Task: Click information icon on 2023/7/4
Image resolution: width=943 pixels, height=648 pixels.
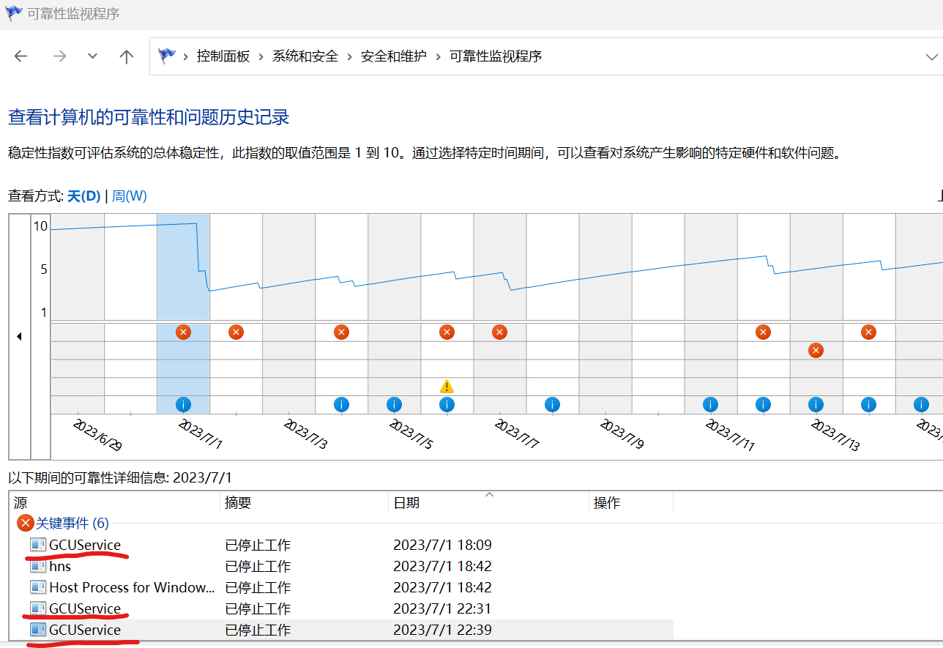Action: point(341,404)
